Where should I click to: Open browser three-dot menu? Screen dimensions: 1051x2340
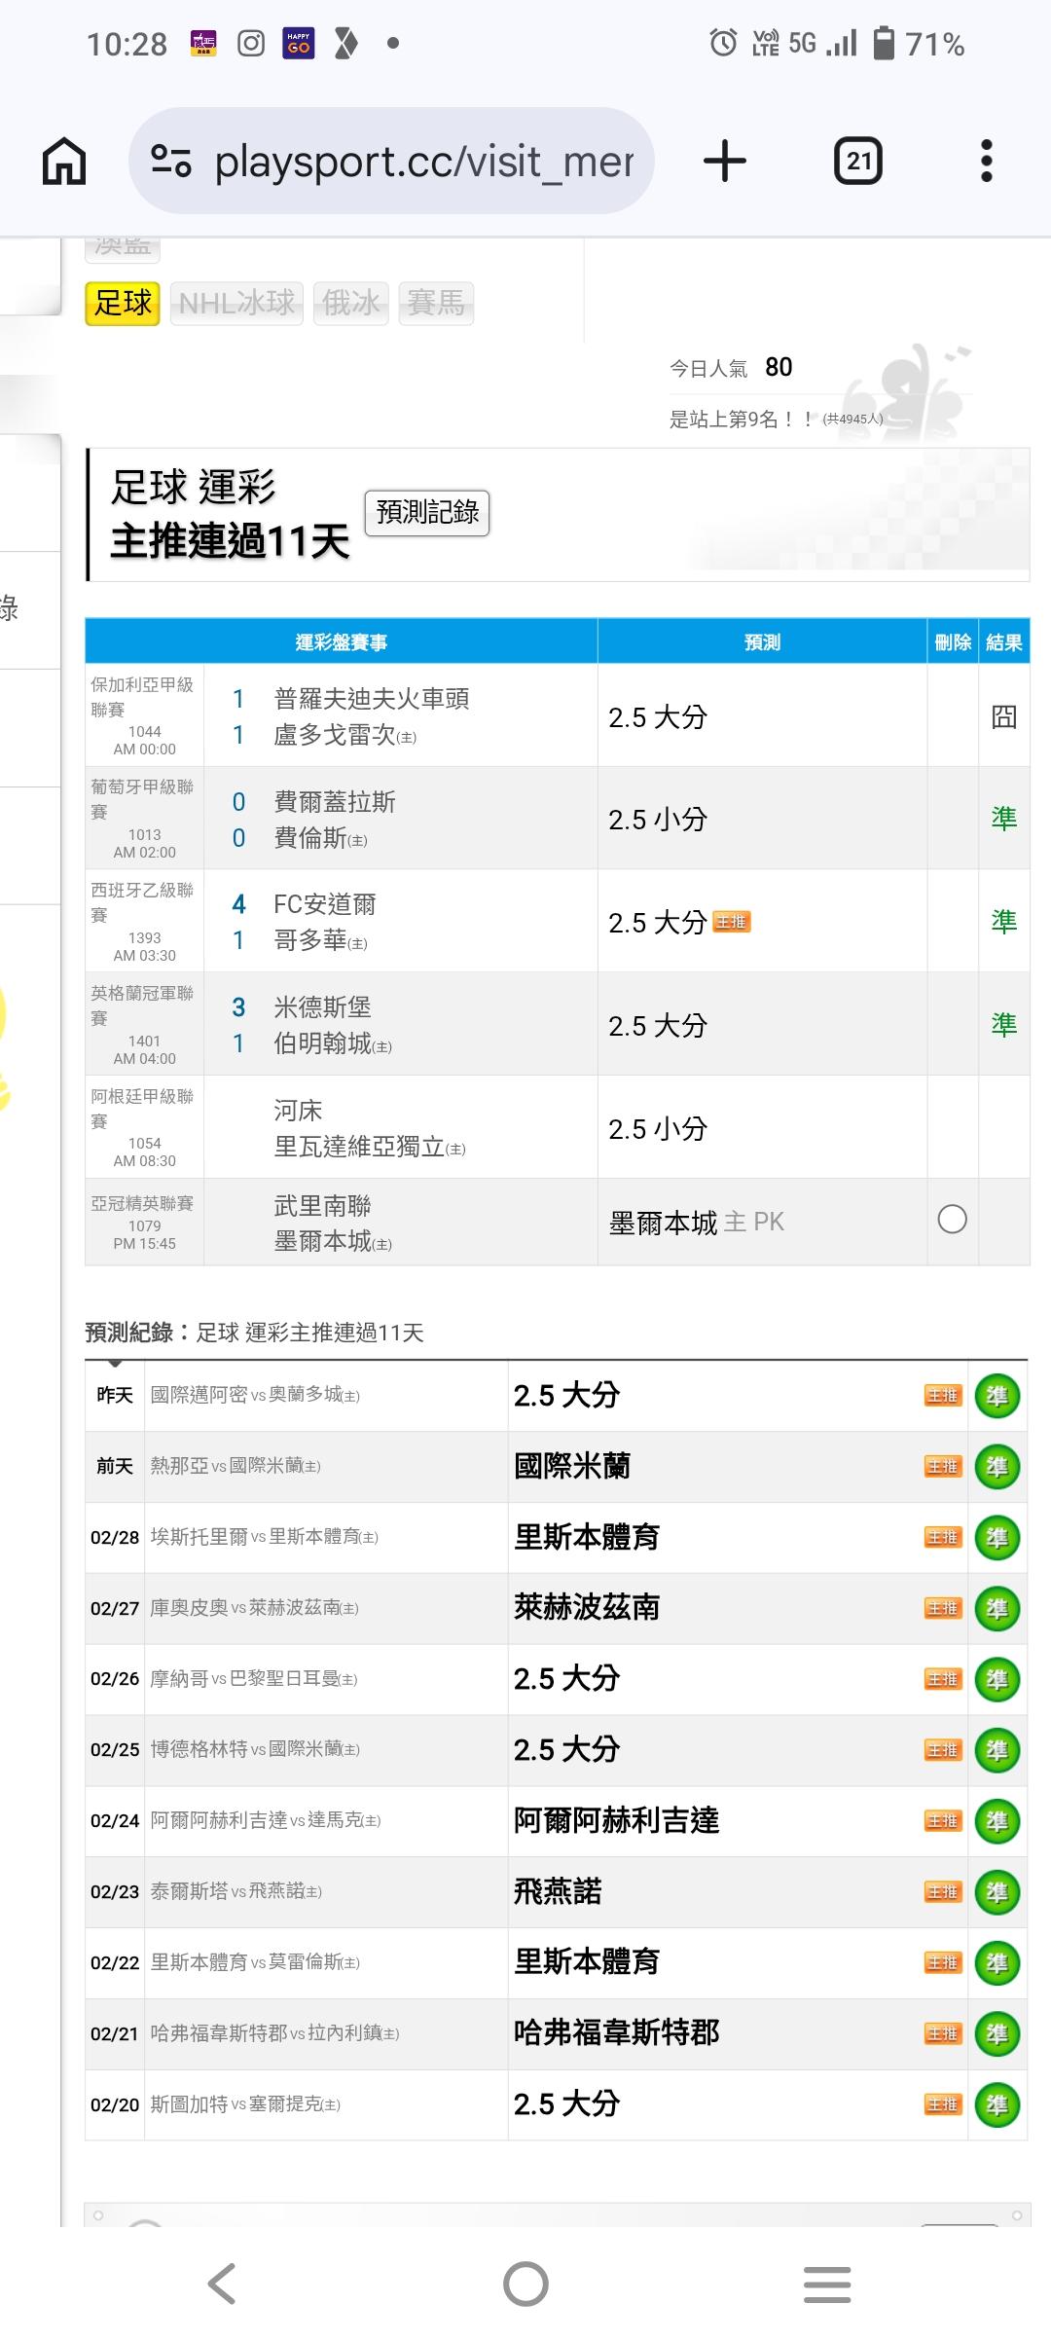(x=987, y=161)
